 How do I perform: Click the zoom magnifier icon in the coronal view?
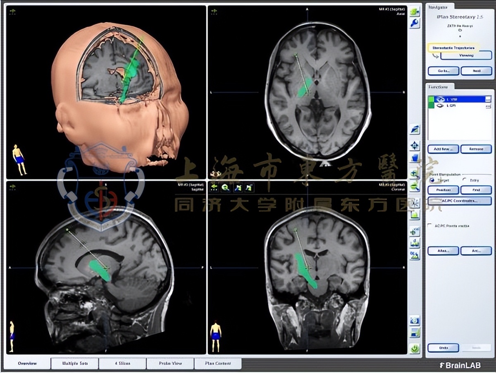(226, 187)
